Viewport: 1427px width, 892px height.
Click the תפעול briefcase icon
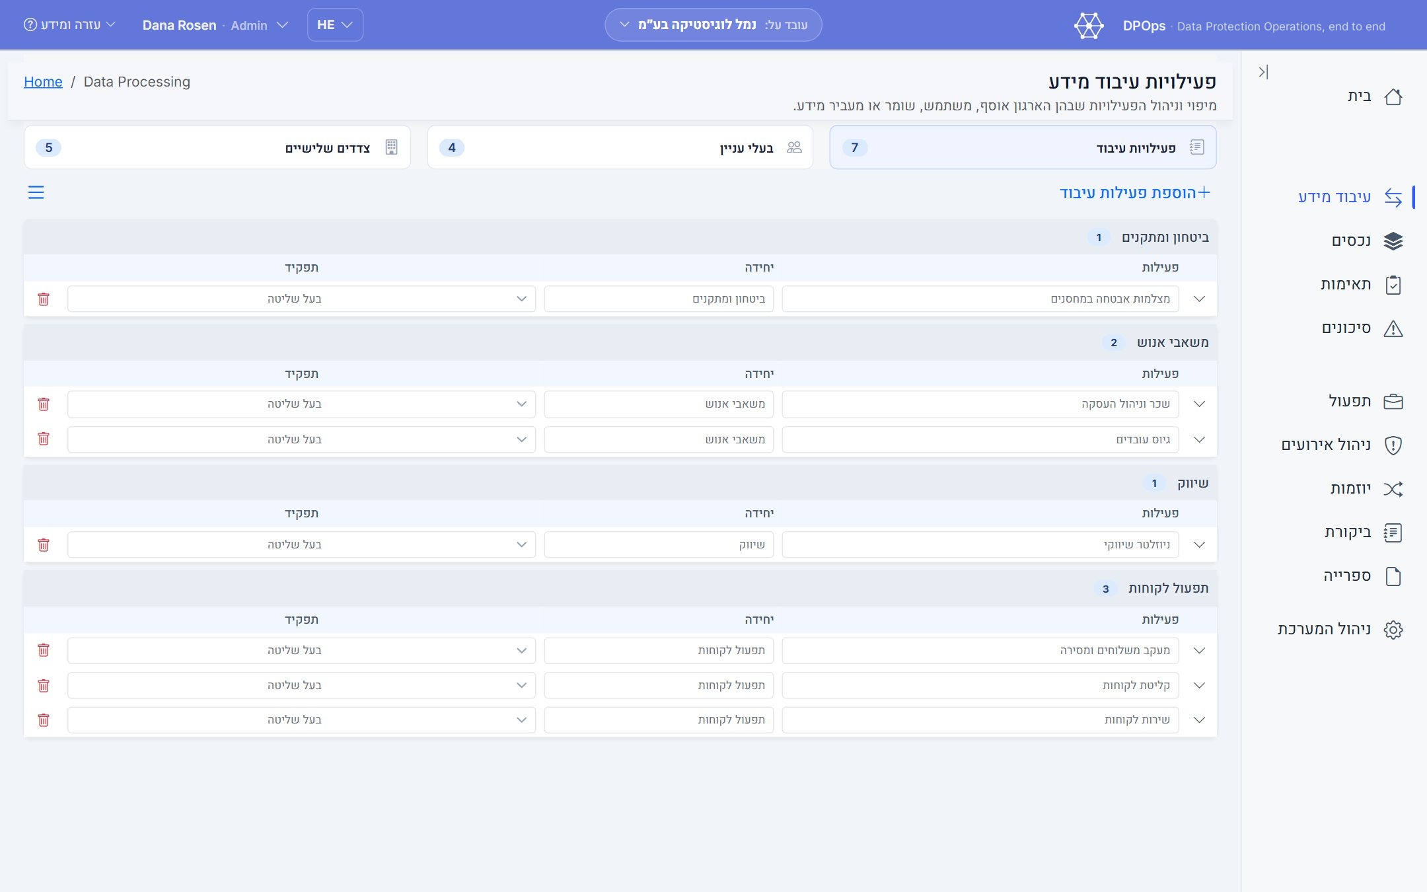coord(1393,402)
